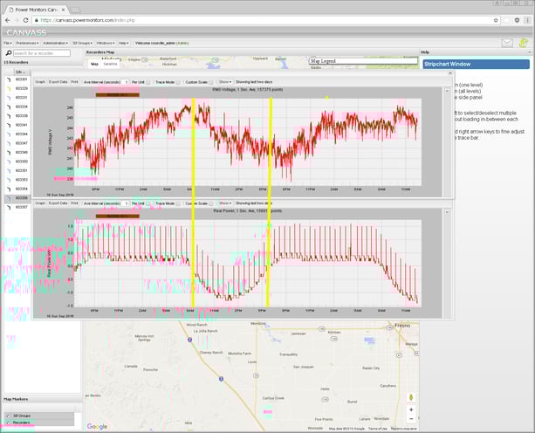Viewport: 535px width, 433px height.
Task: Click the shield extension icon in browser toolbar
Action: (517, 20)
